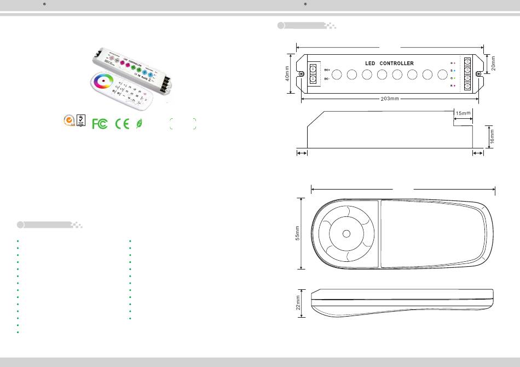Viewport: 520px width, 367px height.
Task: Click the remote control side-view drawing
Action: pos(402,302)
